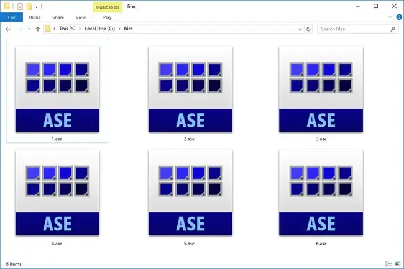Click the Properties quick access icon
The image size is (404, 269).
click(x=20, y=6)
